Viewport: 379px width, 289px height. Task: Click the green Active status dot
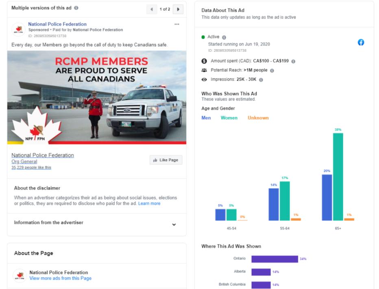tap(203, 37)
